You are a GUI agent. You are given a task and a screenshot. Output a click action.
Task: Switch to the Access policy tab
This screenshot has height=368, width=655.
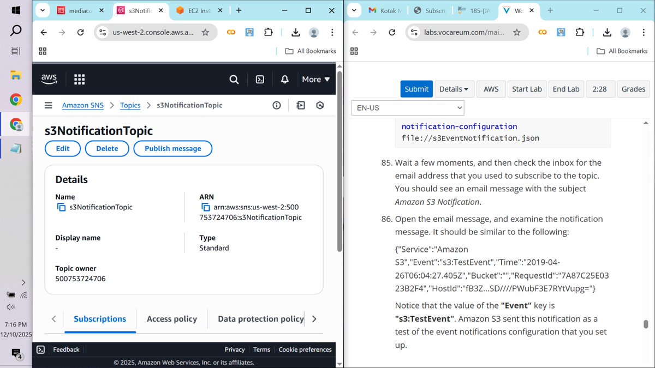click(172, 319)
